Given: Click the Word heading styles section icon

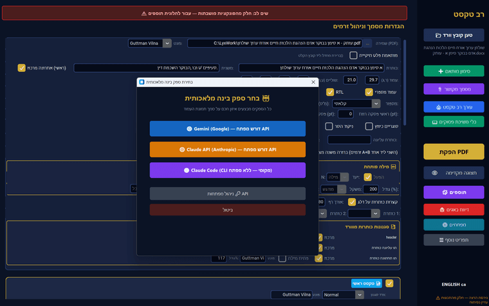Looking at the screenshot, I should pyautogui.click(x=393, y=226).
